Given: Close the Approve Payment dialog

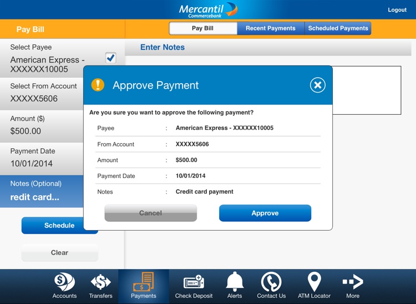Looking at the screenshot, I should click(x=318, y=85).
